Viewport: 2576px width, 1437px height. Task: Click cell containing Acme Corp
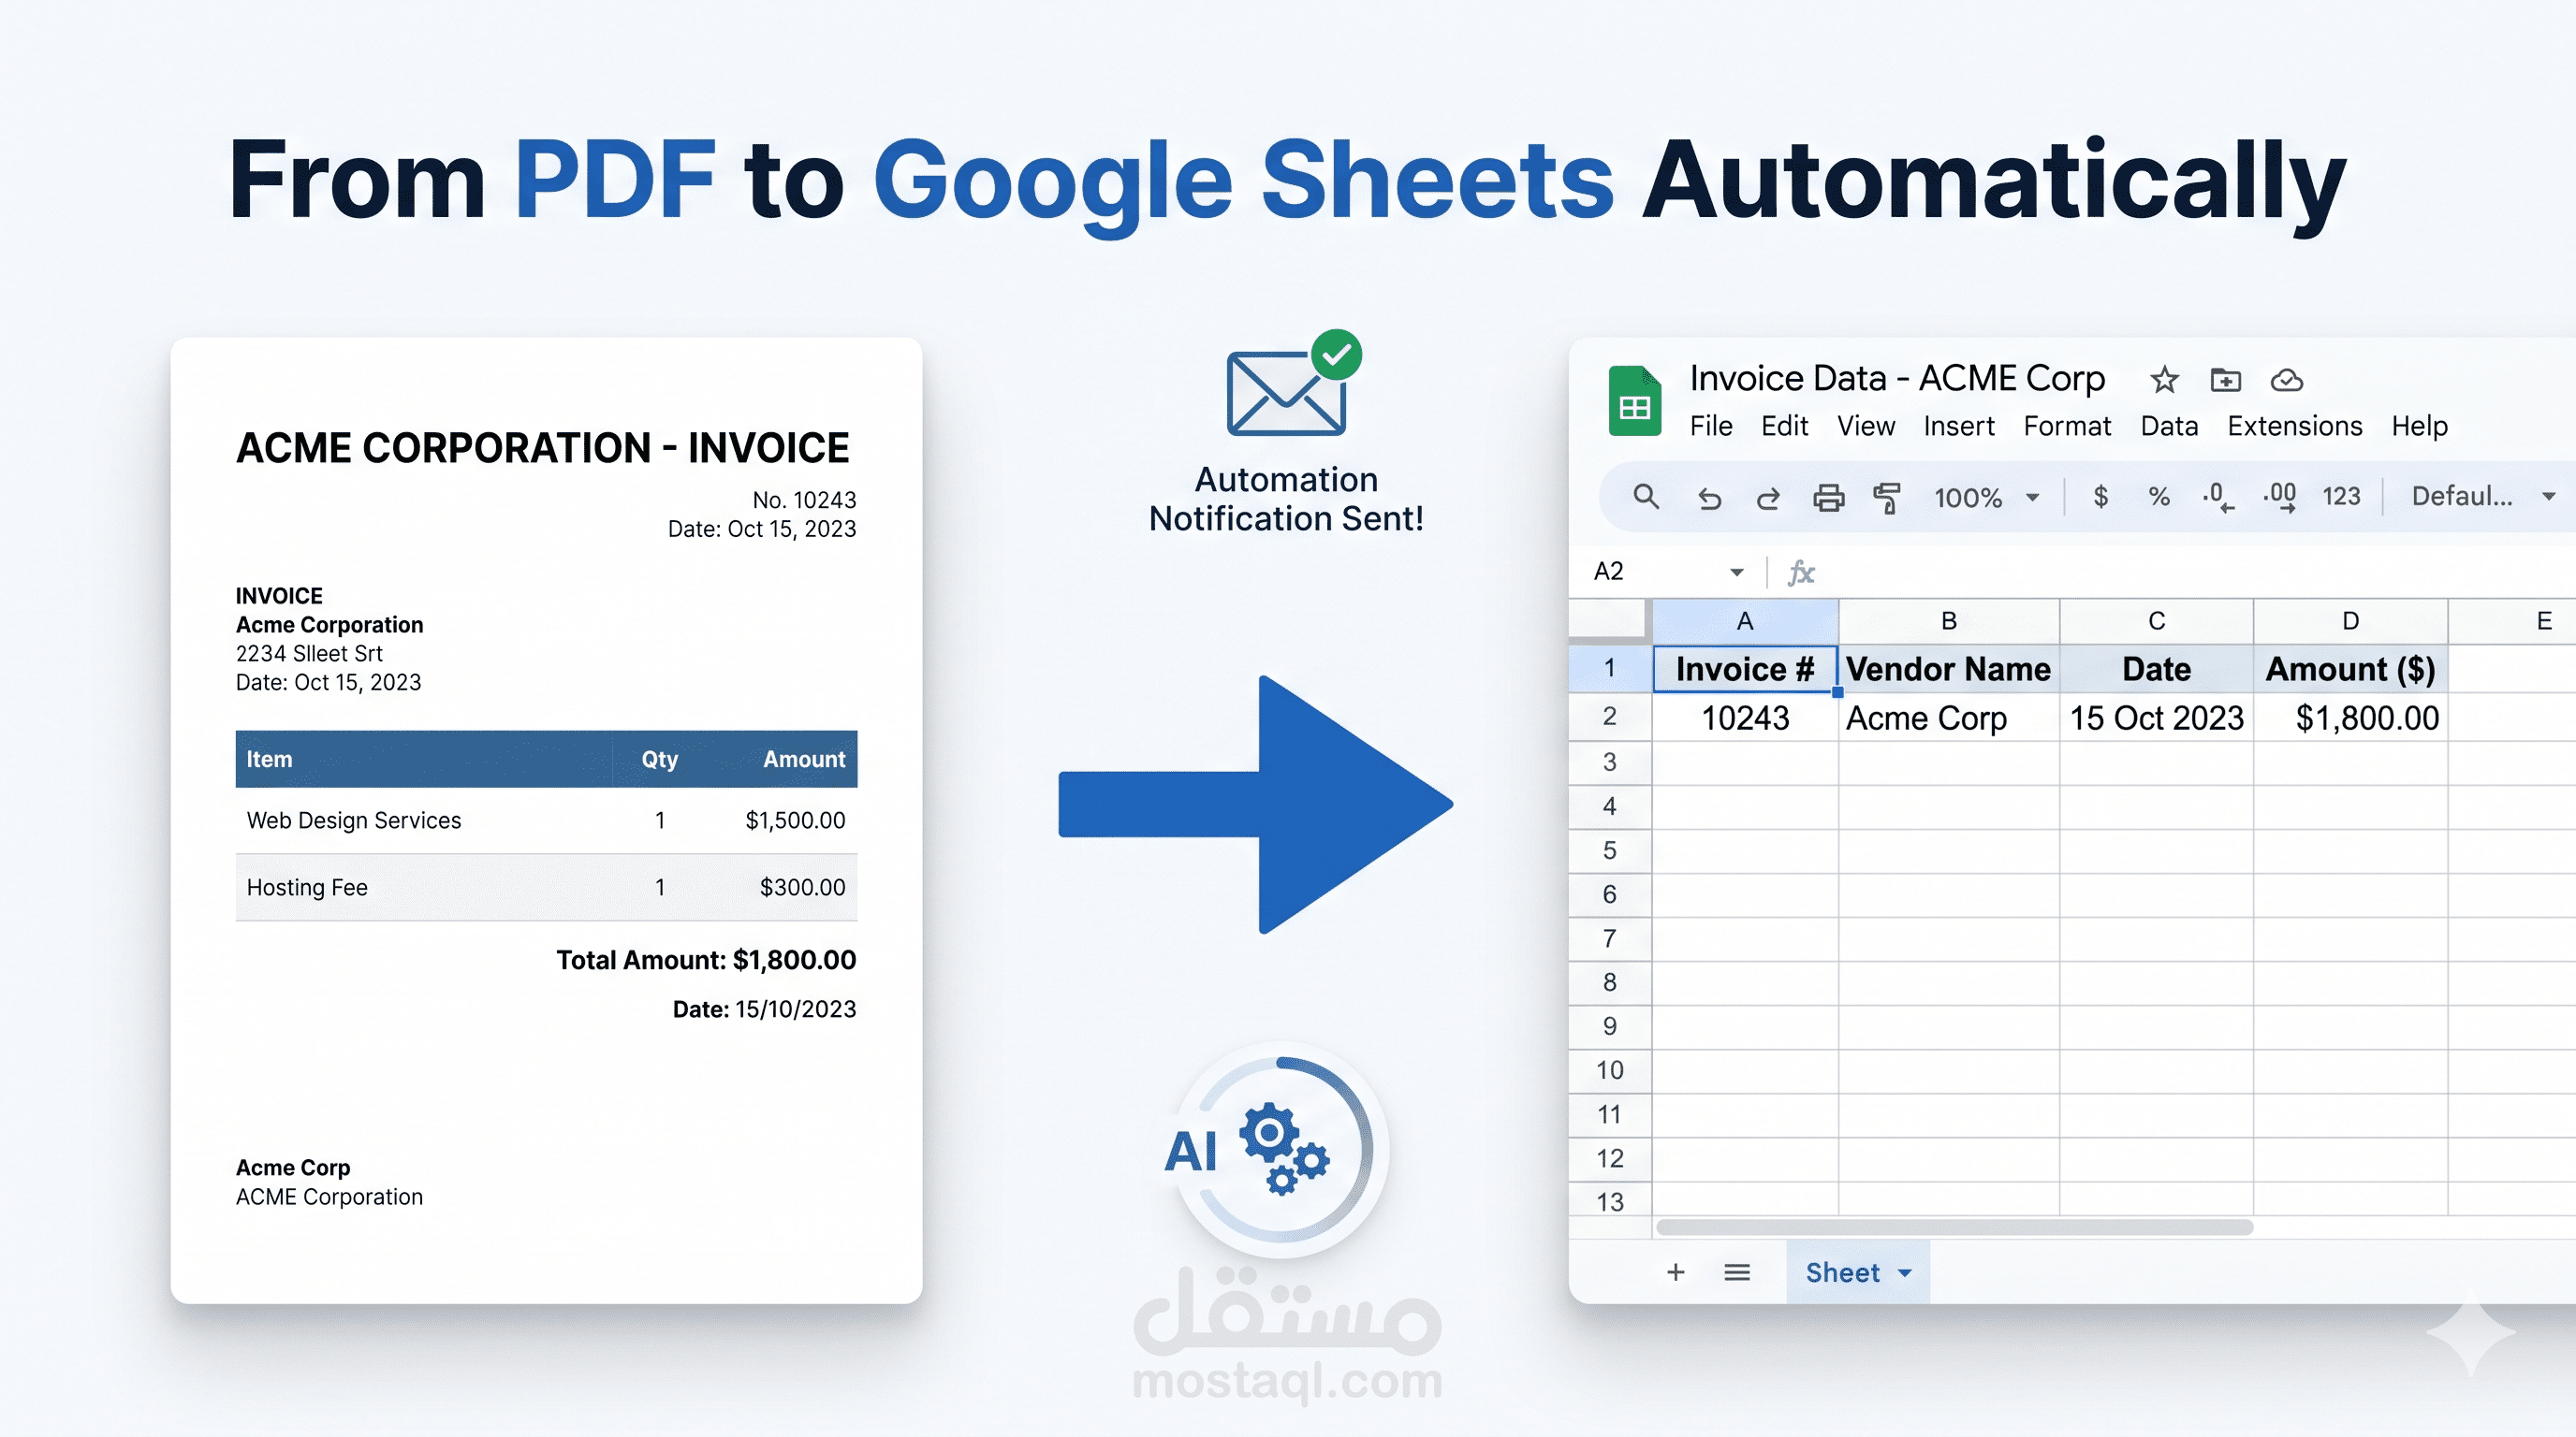(1949, 718)
